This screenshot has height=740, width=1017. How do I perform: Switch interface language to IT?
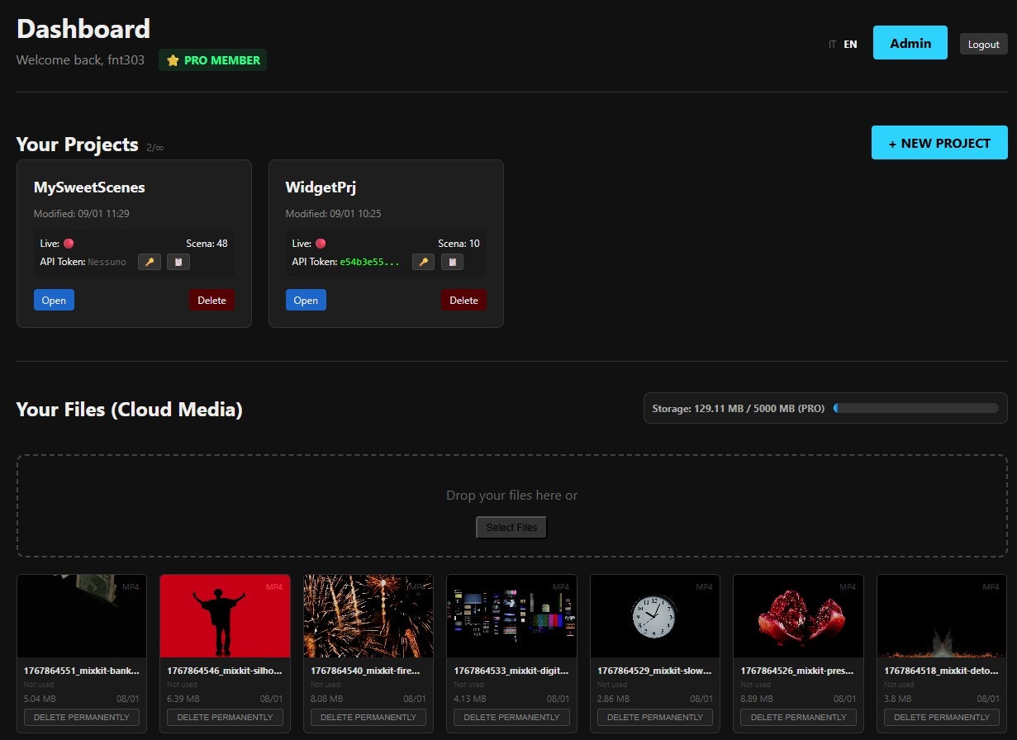[832, 45]
